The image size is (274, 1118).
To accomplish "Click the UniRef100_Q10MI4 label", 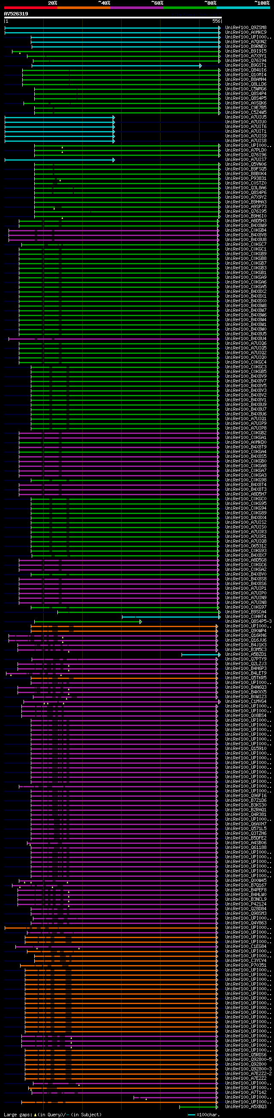I will coord(246,75).
